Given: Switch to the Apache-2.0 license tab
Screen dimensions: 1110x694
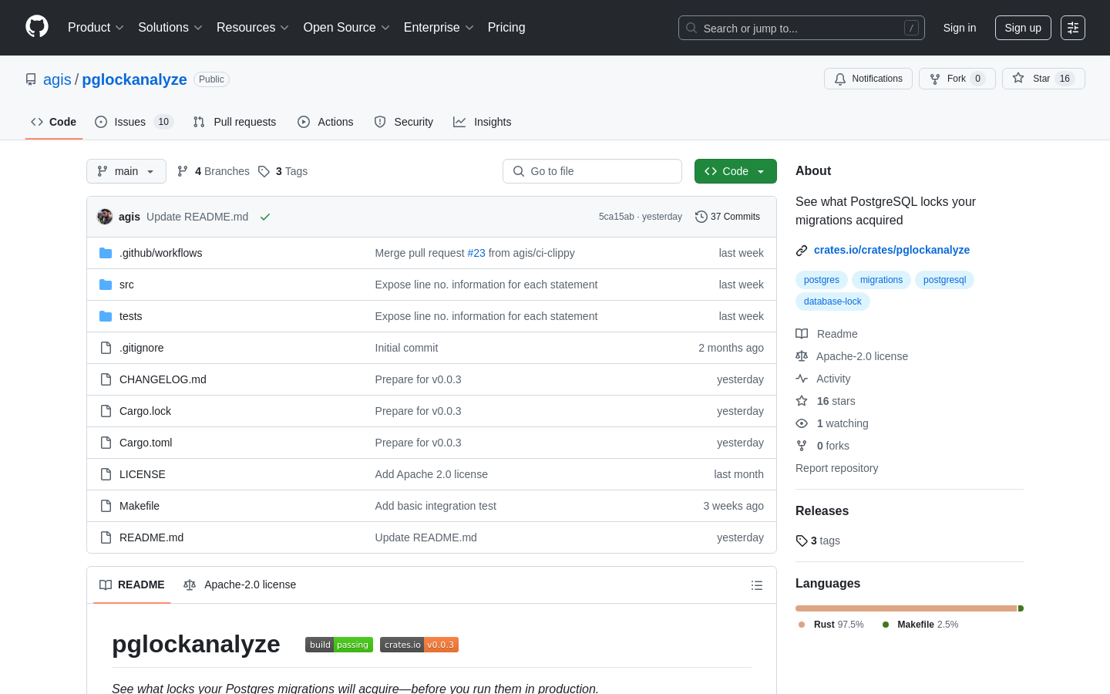Looking at the screenshot, I should (240, 585).
